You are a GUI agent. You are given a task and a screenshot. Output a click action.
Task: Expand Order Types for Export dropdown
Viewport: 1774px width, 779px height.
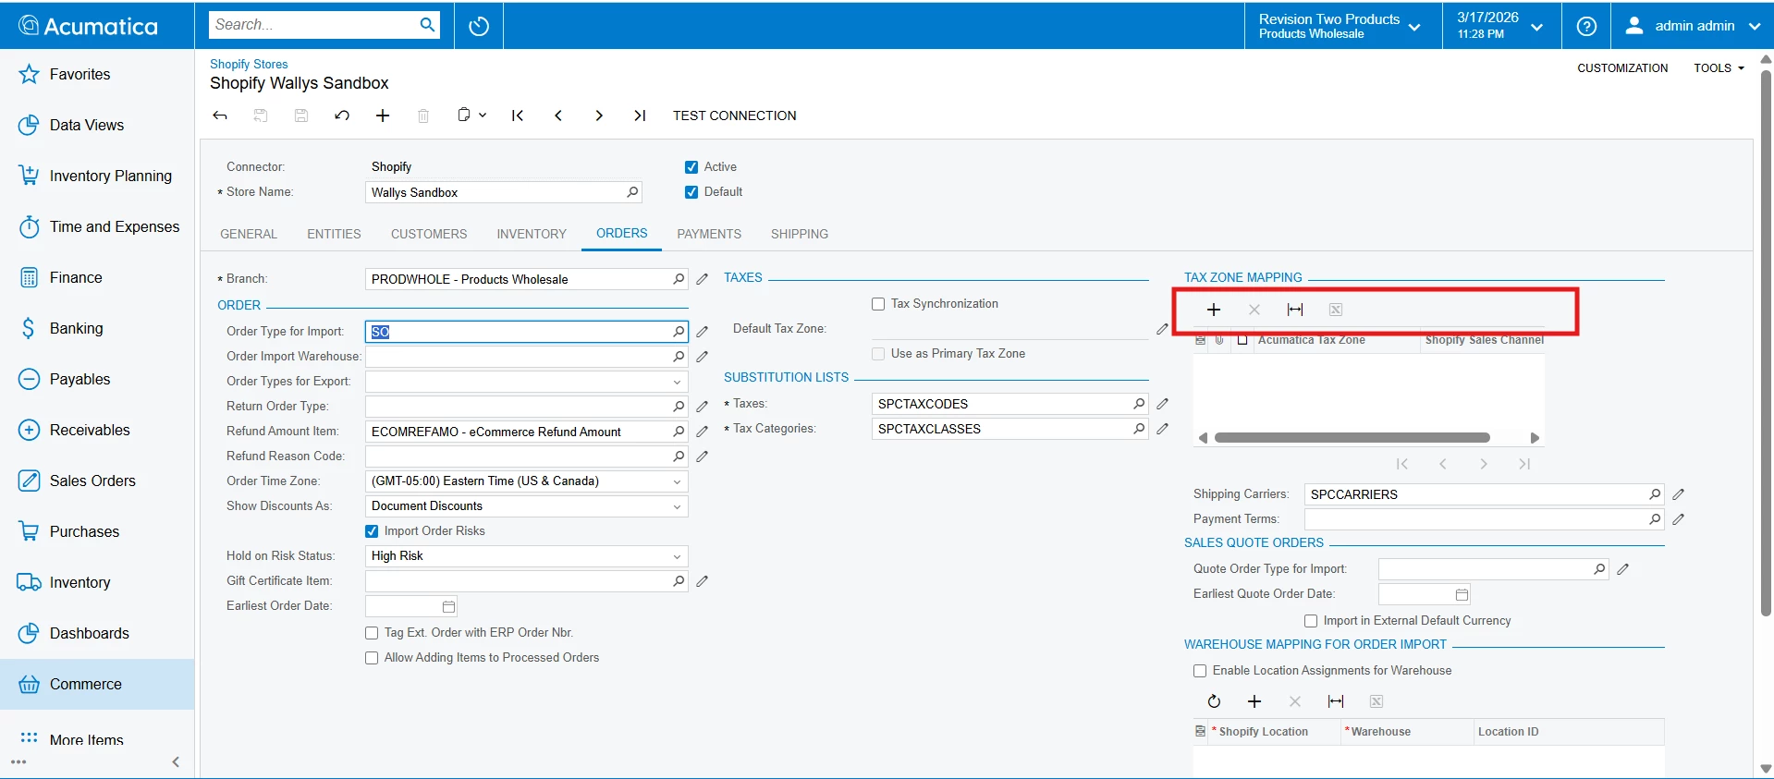[x=677, y=382]
